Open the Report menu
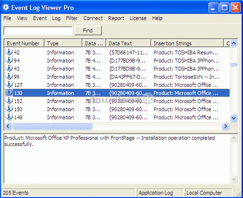The height and width of the screenshot is (198, 243). (116, 18)
